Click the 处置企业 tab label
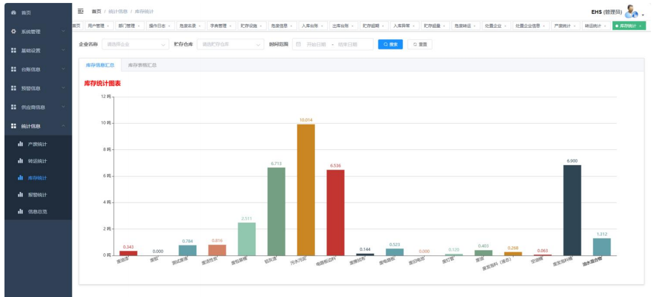The height and width of the screenshot is (297, 658). 493,26
